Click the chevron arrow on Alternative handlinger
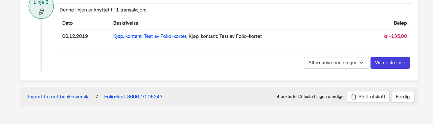 361,63
